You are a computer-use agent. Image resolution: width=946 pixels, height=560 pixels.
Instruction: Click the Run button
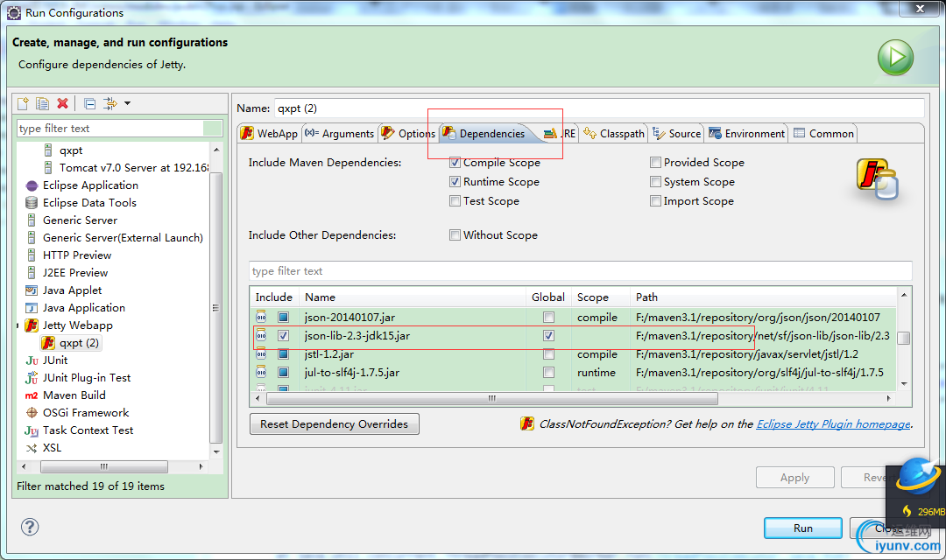(x=802, y=528)
